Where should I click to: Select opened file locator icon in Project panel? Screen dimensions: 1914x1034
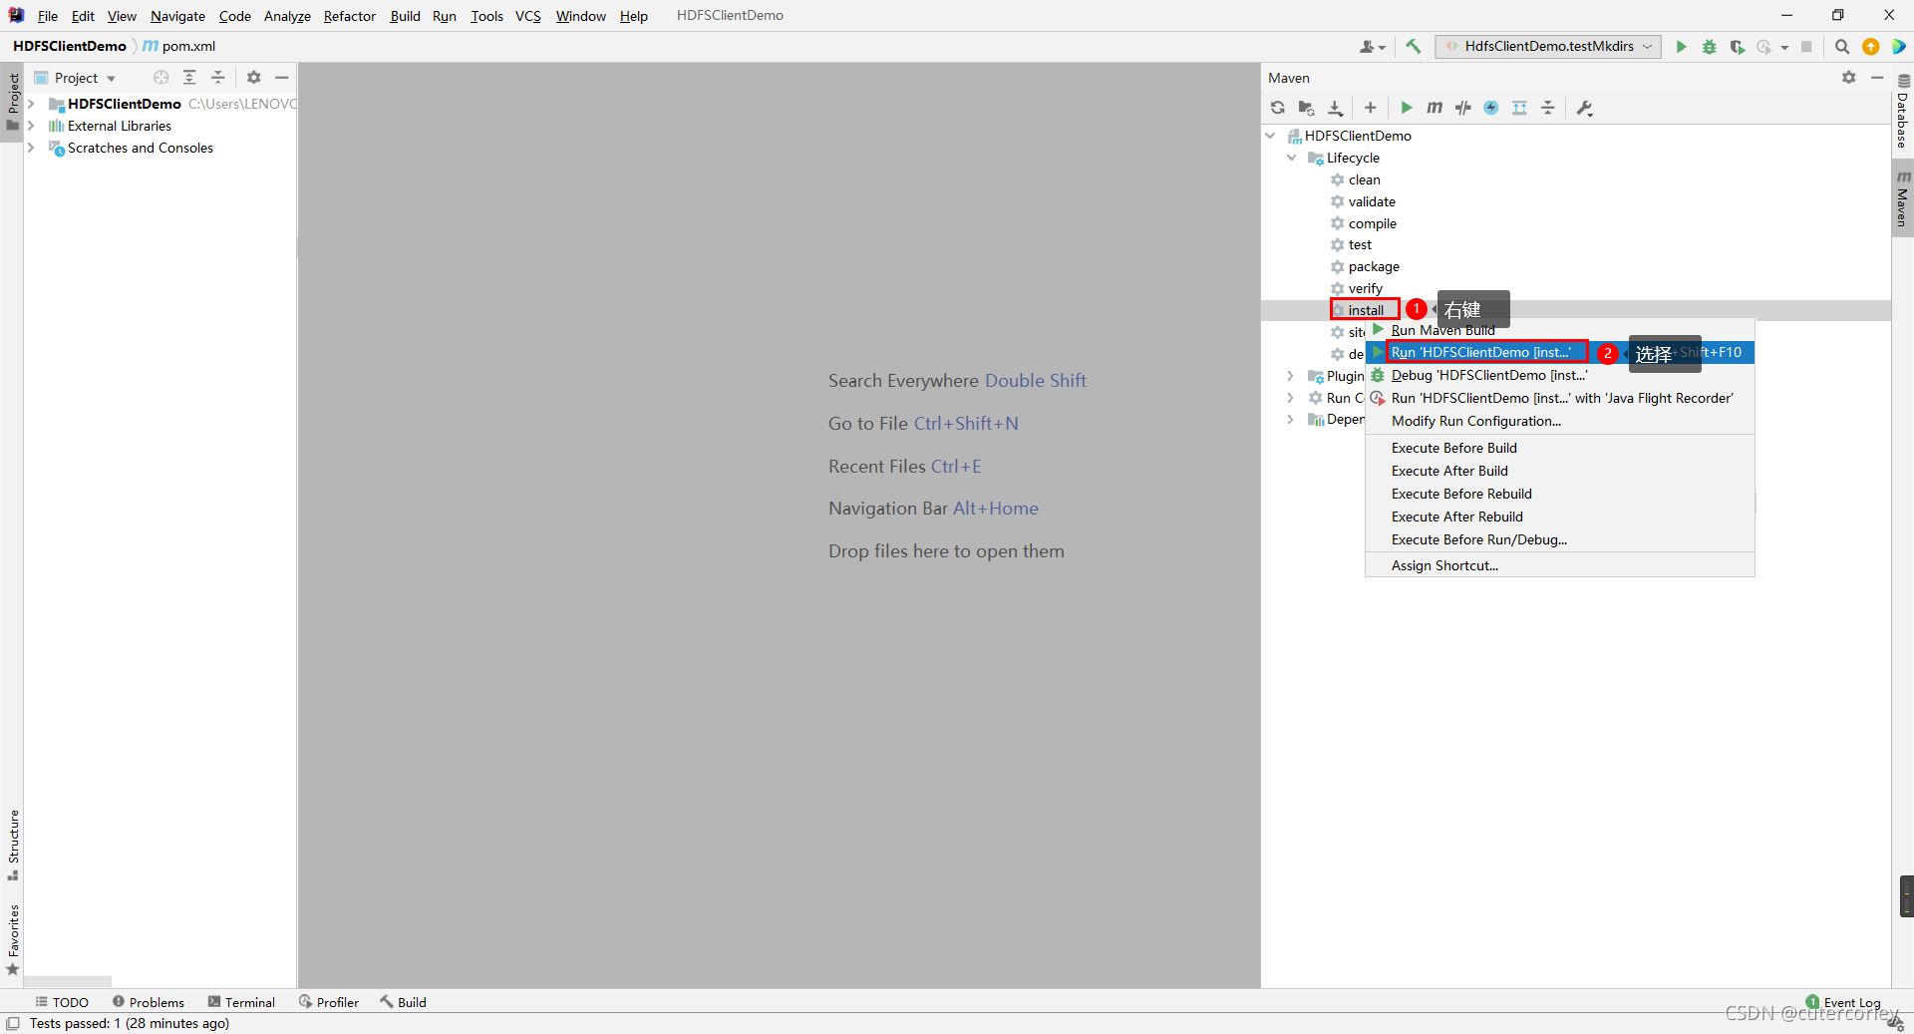pyautogui.click(x=161, y=78)
